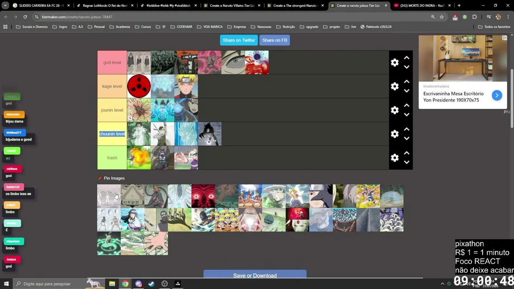The image size is (514, 289).
Task: Open Steam from the taskbar
Action: [x=151, y=284]
